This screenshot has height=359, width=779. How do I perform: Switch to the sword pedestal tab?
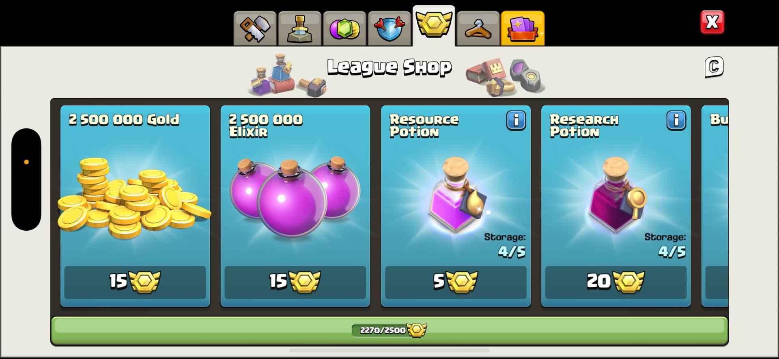[299, 28]
